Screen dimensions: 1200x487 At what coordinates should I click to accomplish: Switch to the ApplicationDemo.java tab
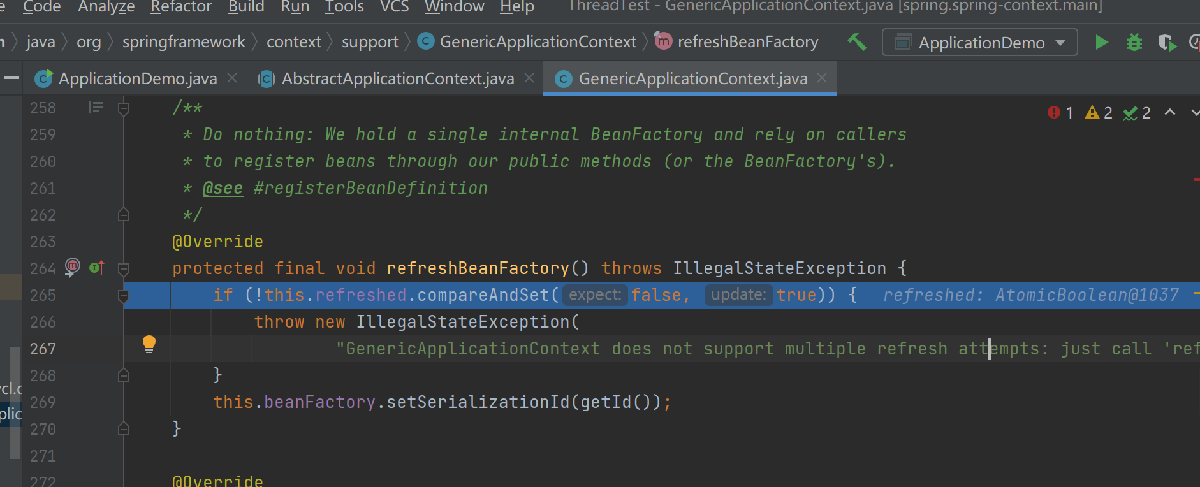[138, 78]
